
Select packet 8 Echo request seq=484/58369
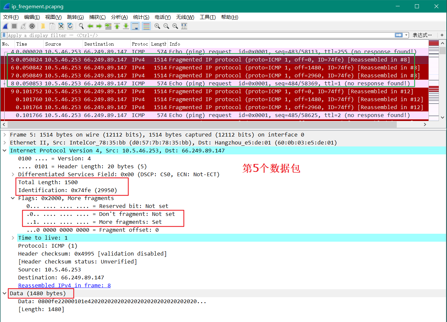(x=215, y=84)
